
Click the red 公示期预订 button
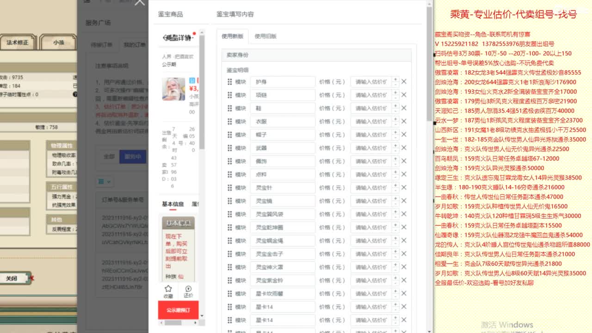coord(178,310)
